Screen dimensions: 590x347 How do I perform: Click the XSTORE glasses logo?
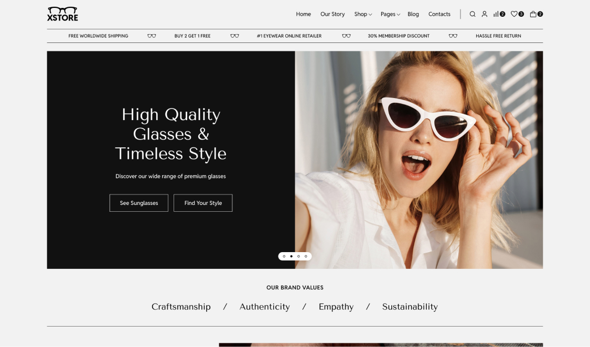pos(62,14)
